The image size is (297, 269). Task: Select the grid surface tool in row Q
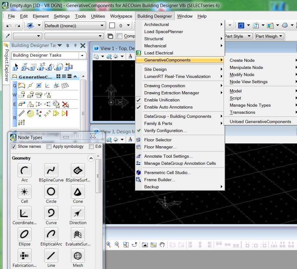click(x=65, y=86)
